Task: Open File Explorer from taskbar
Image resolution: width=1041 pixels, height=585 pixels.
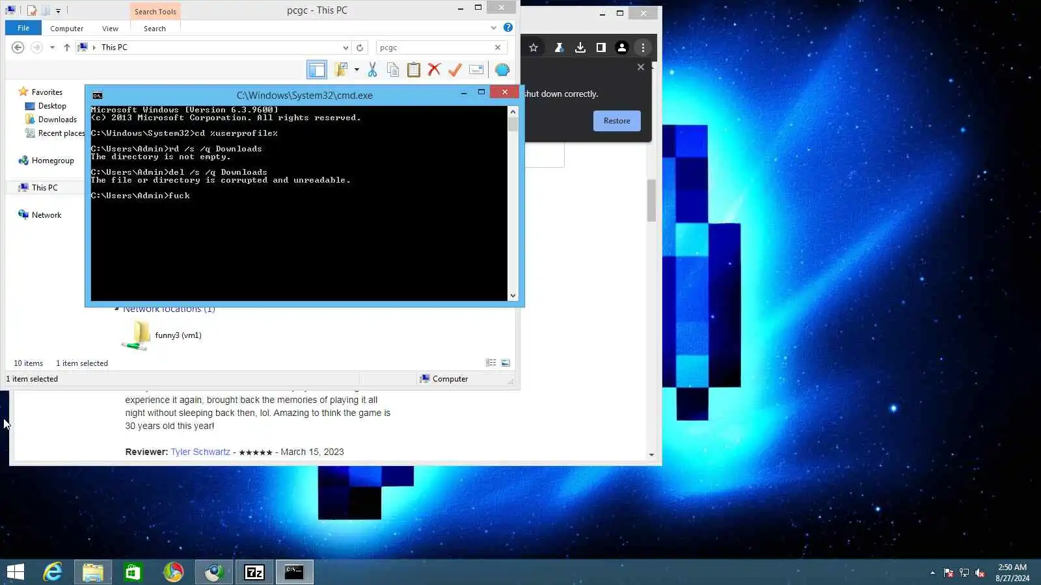Action: (93, 572)
